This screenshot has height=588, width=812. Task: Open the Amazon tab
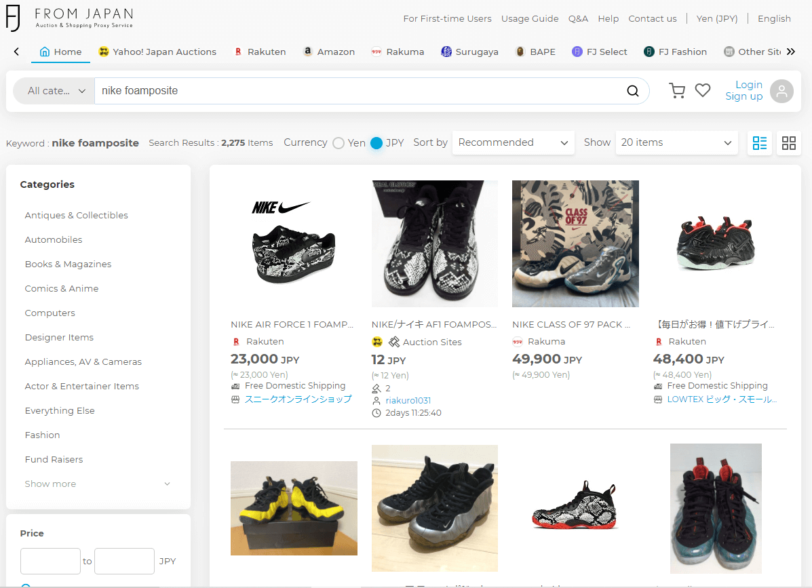coord(329,52)
